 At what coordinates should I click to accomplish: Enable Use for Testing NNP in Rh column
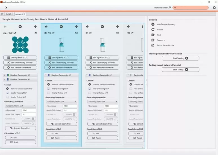[90, 93]
